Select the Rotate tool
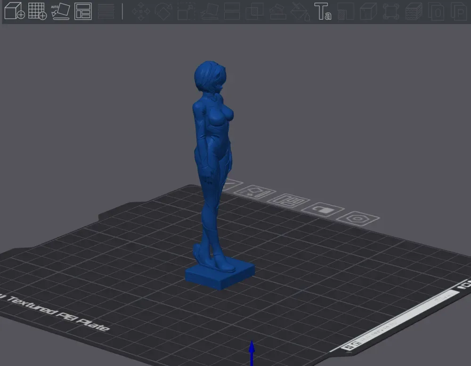Viewport: 471px width, 366px height. 163,11
